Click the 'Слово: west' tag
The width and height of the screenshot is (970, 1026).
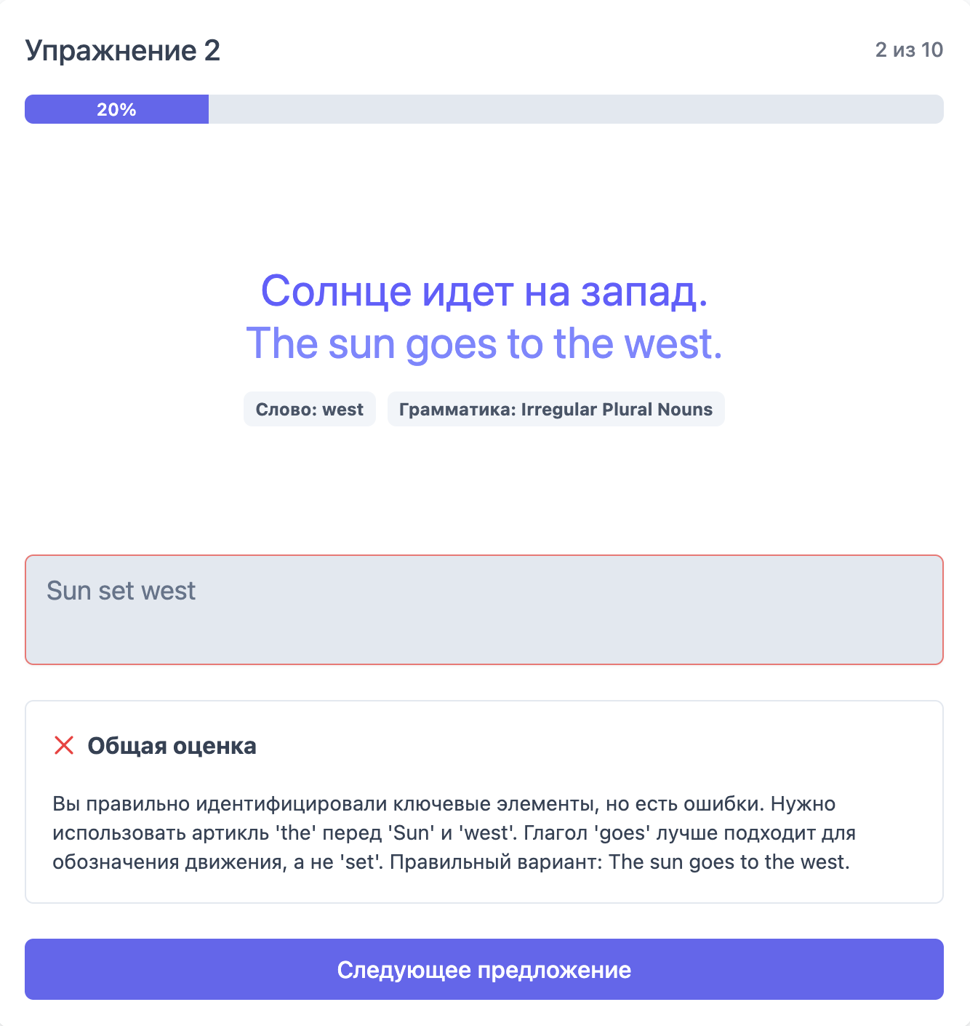[x=309, y=409]
